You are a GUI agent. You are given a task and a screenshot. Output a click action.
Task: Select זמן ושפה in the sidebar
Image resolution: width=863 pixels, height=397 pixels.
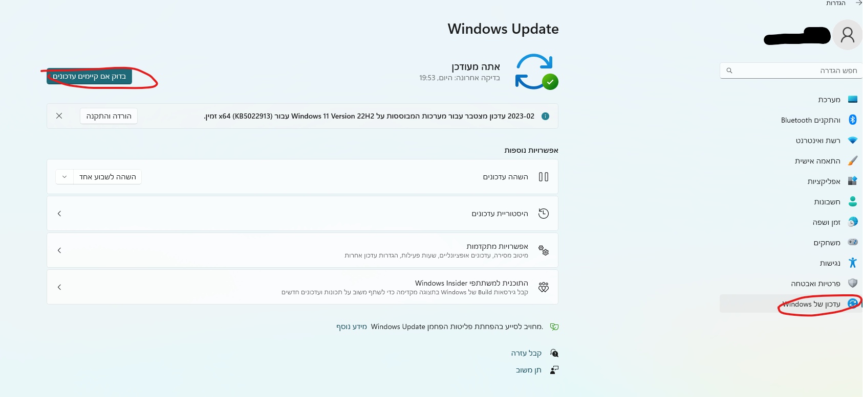pos(827,222)
